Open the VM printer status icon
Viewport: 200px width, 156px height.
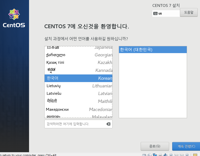click(160, 155)
